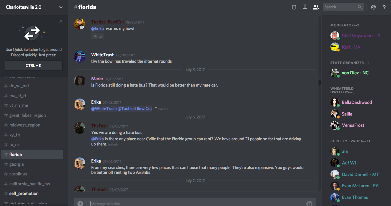This screenshot has height=206, width=391.
Task: Select the midwest_region channel
Action: 25,125
